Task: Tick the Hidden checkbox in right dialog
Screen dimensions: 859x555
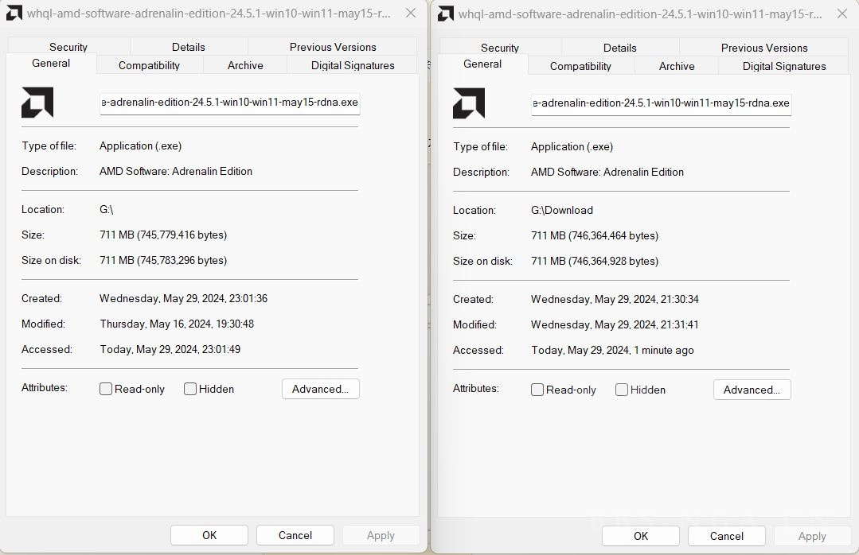Action: (x=622, y=390)
